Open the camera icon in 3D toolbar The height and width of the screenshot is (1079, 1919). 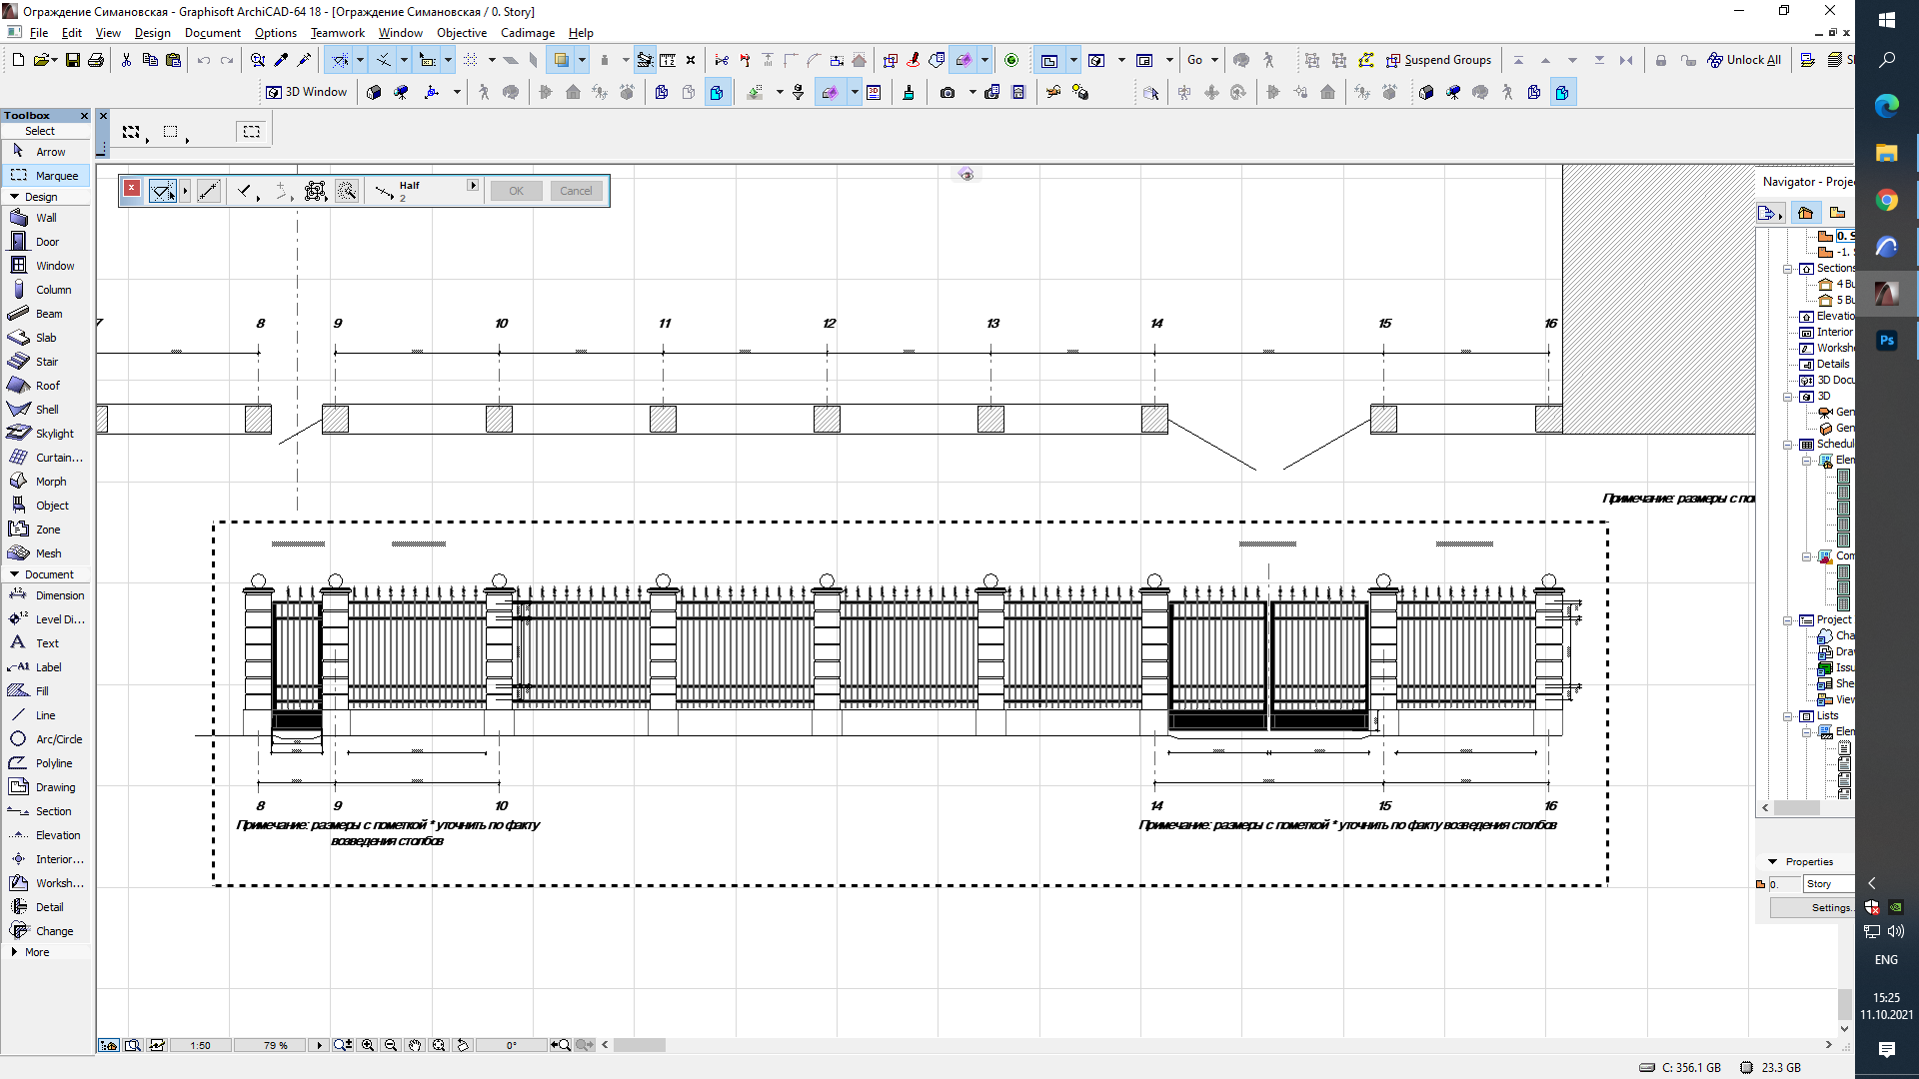[948, 93]
